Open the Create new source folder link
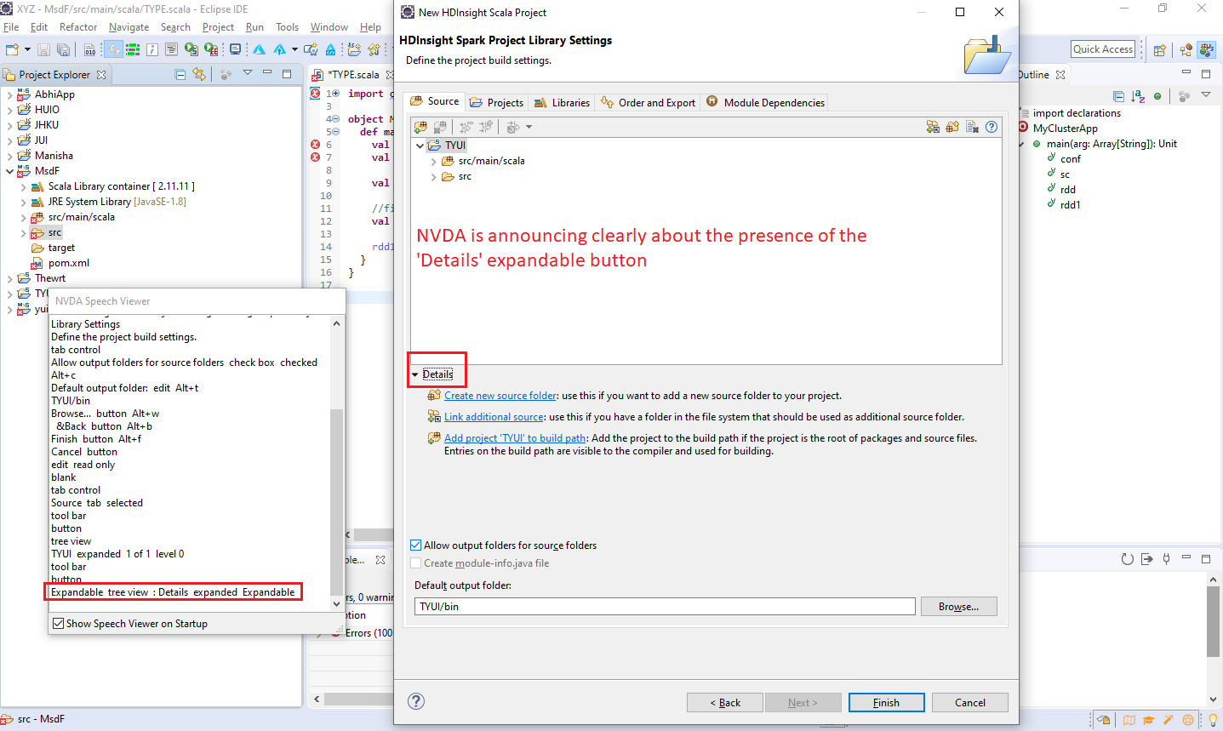 point(500,395)
